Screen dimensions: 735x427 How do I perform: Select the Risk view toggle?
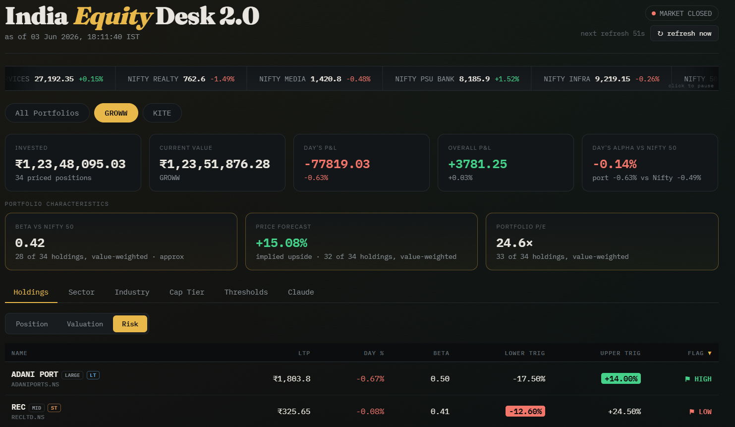click(130, 324)
